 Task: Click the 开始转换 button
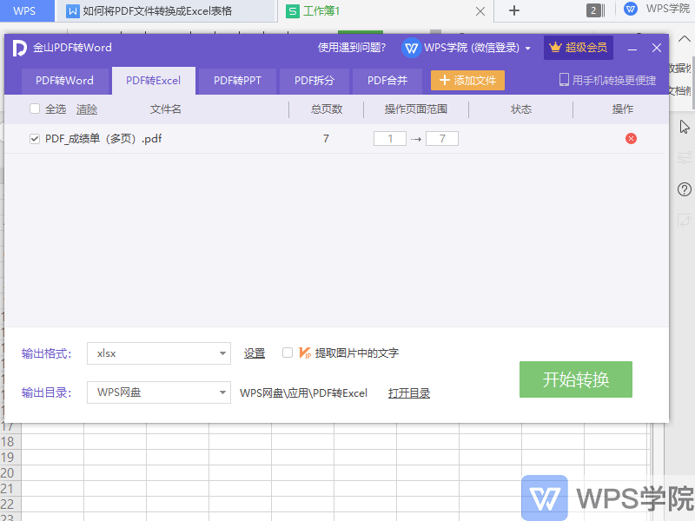[576, 379]
